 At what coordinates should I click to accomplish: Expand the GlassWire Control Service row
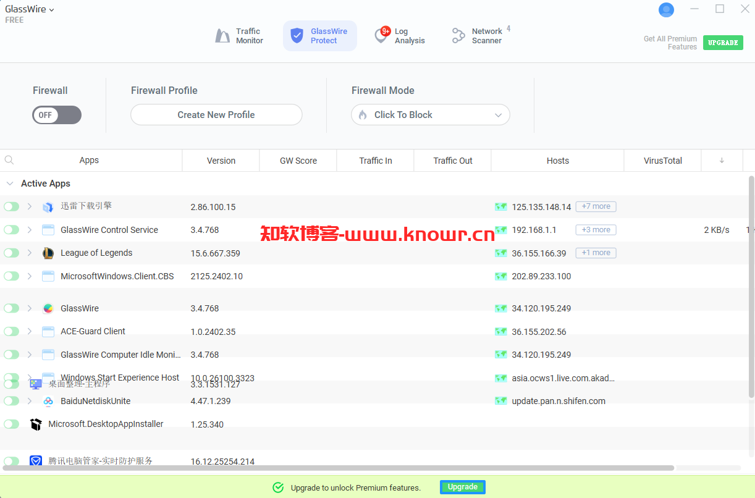point(29,230)
